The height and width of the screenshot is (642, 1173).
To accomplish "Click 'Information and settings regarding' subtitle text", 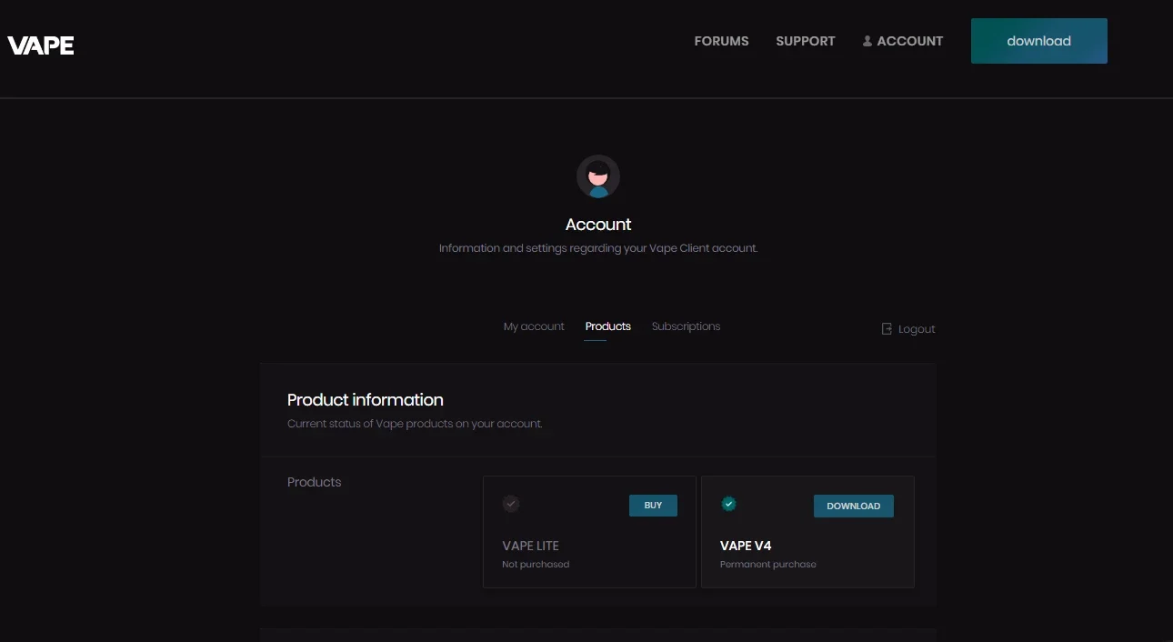I will tap(598, 248).
